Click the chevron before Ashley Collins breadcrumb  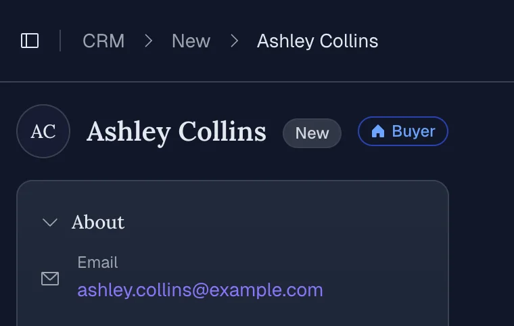tap(234, 41)
